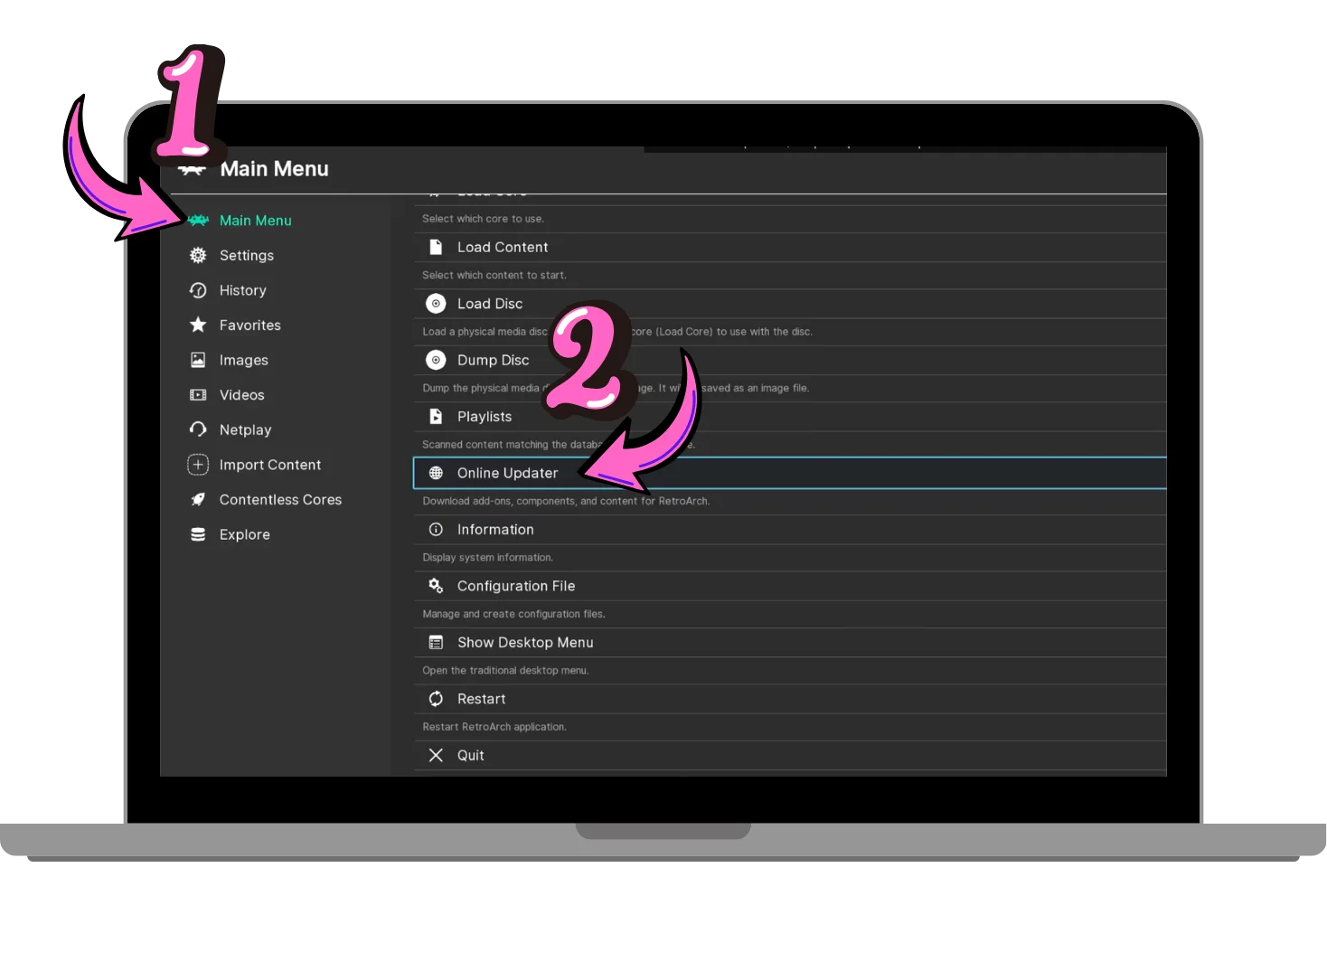Open the Configuration File entry
Image resolution: width=1327 pixels, height=962 pixels.
[x=790, y=586]
